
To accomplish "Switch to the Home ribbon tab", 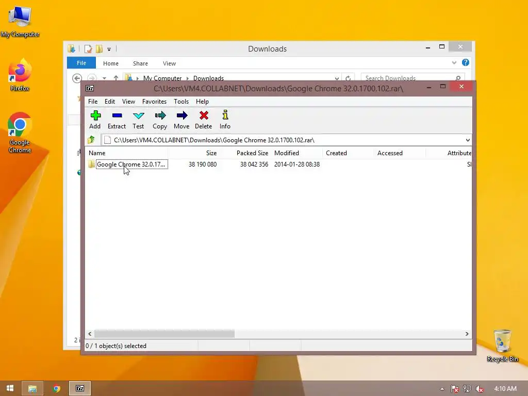I will 111,63.
